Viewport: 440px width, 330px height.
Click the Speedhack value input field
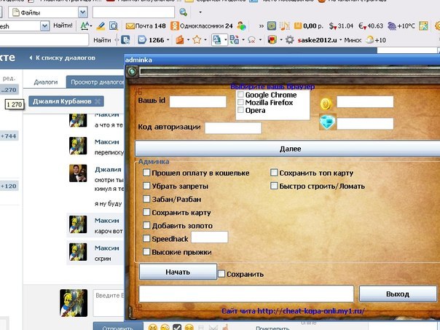click(209, 237)
